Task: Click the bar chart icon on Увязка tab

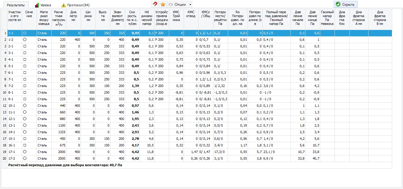Action: point(37,5)
